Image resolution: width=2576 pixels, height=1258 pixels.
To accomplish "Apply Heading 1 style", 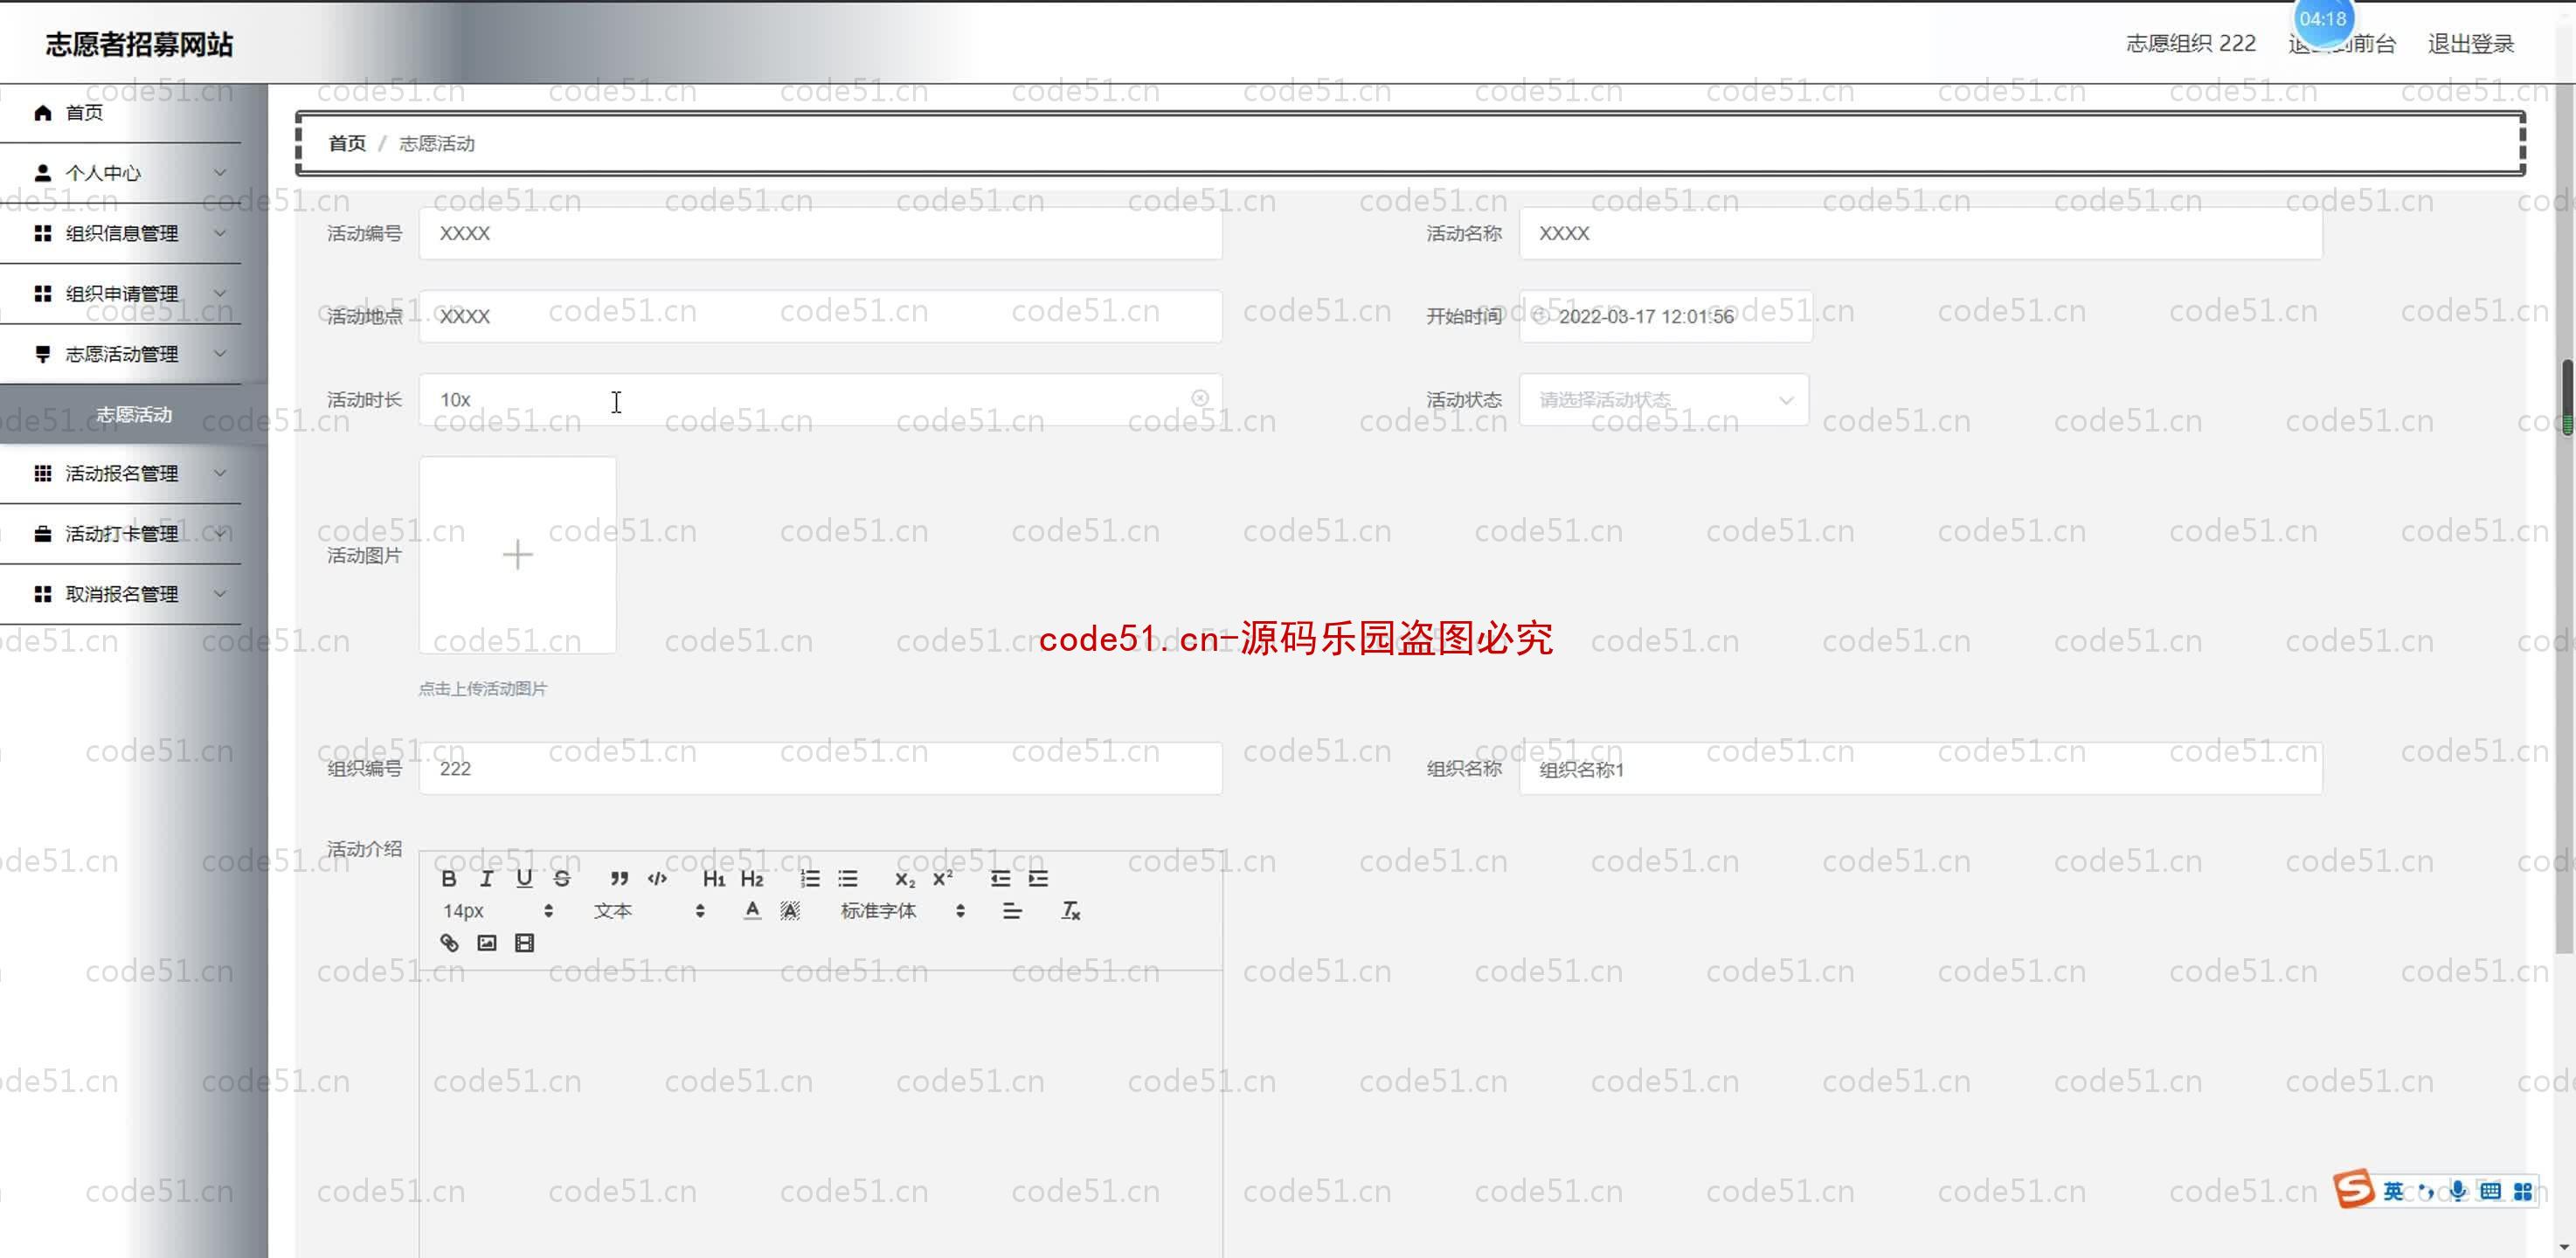I will click(x=713, y=879).
